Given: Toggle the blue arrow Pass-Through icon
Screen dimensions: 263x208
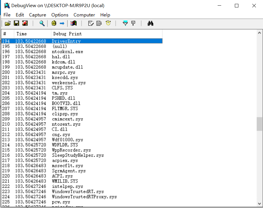Looking at the screenshot, I should (62, 23).
